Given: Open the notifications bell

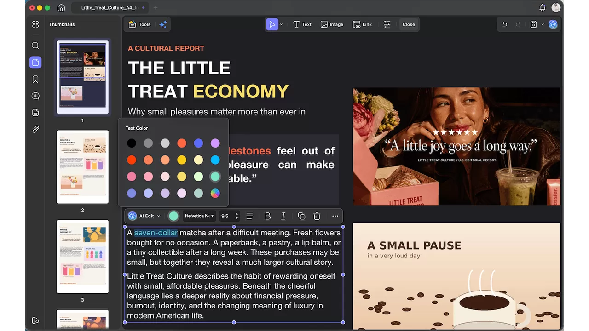Looking at the screenshot, I should pos(542,8).
